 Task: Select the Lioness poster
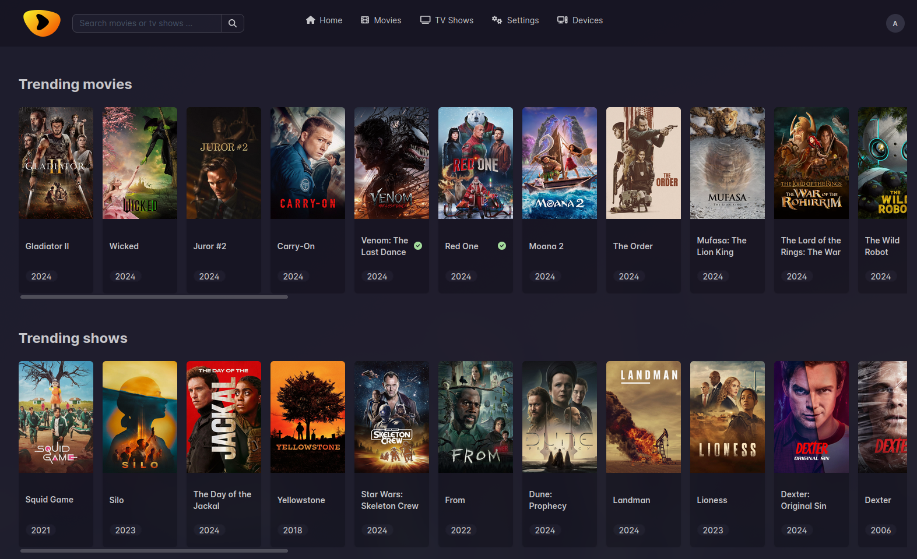(x=728, y=417)
